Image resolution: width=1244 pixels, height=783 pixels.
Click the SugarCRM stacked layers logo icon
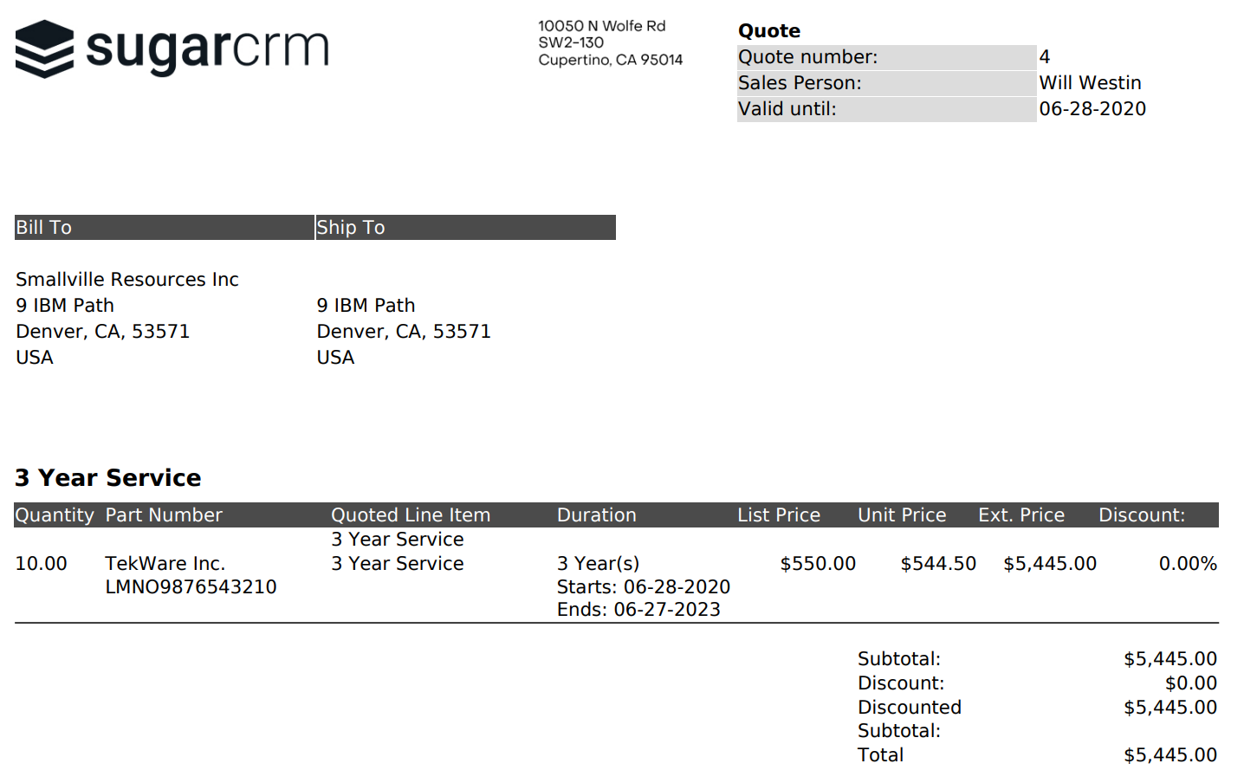pyautogui.click(x=44, y=49)
